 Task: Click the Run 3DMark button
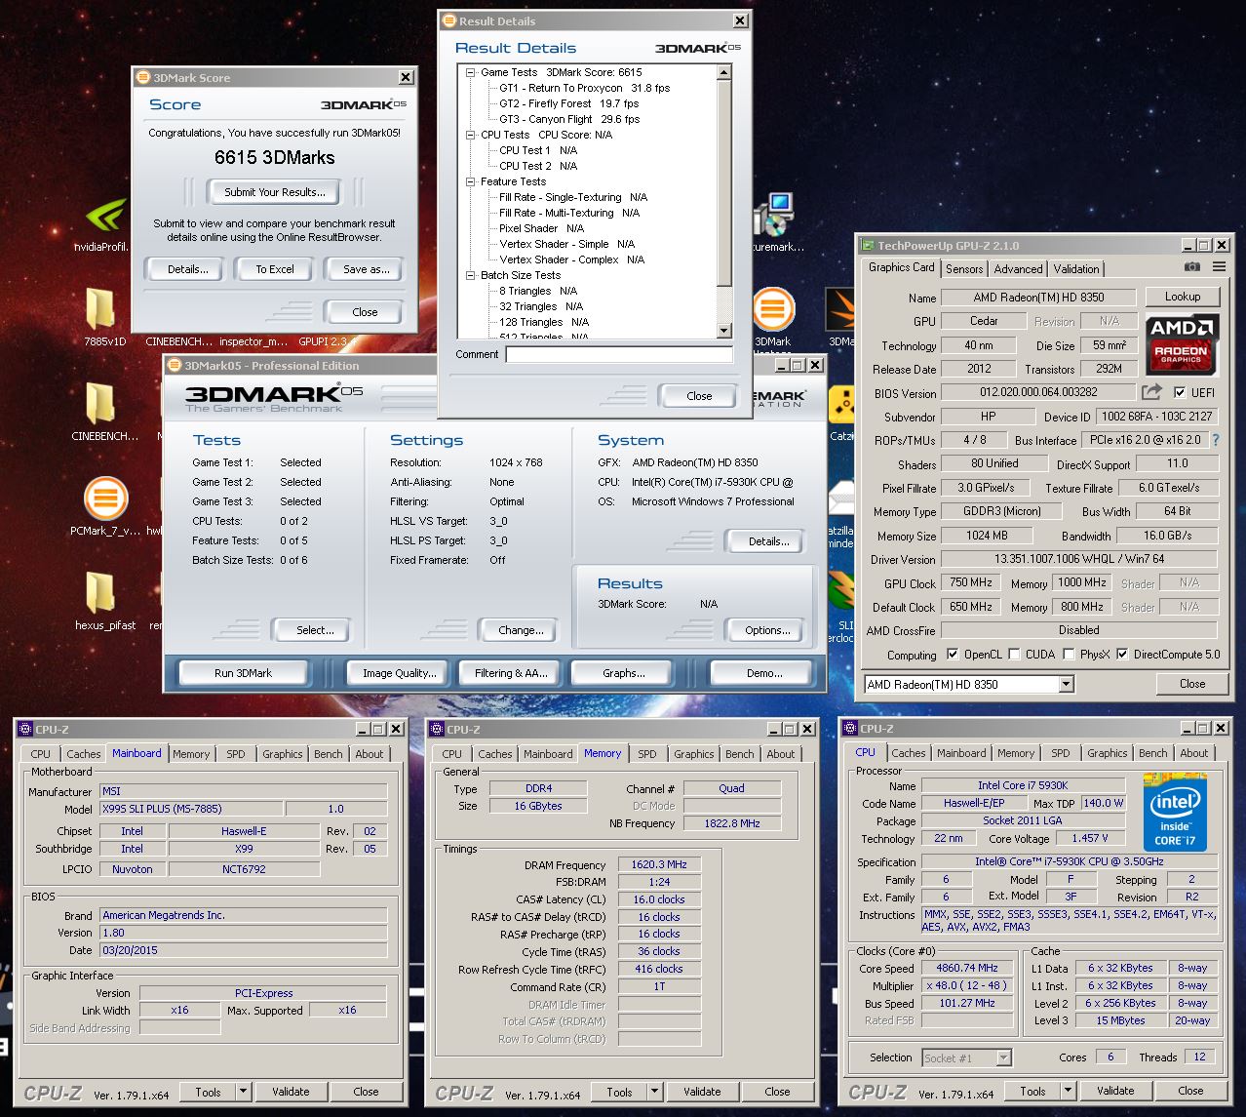pos(243,673)
